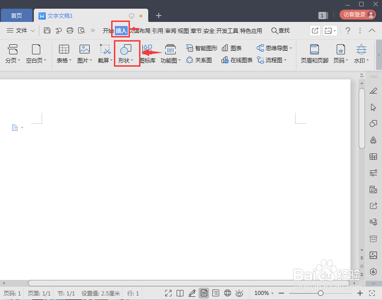The width and height of the screenshot is (382, 300).
Task: Add a new document tab with plus
Action: [159, 16]
